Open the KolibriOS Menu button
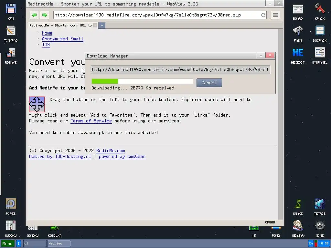 (x=8, y=243)
